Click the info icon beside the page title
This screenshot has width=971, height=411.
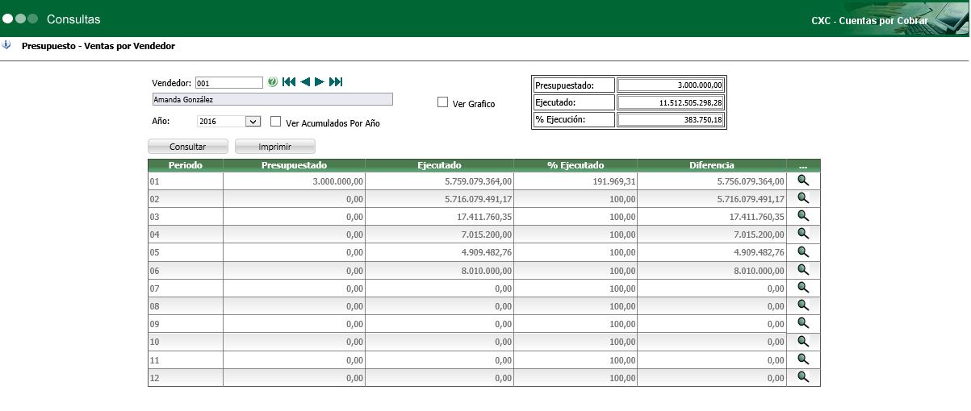[6, 45]
